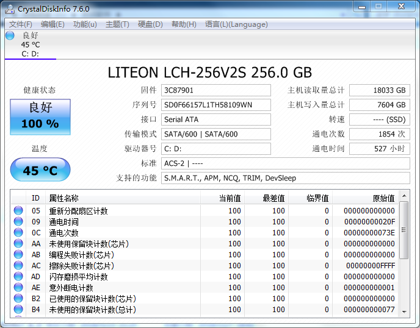Click status orb of attribute 09 row
Screen dimensions: 420x328
[x=18, y=222]
